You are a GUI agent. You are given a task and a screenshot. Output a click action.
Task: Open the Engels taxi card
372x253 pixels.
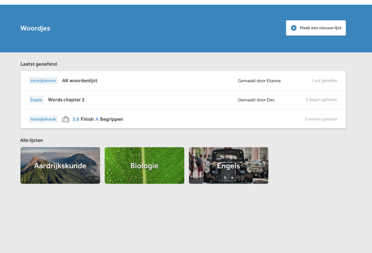(x=228, y=166)
